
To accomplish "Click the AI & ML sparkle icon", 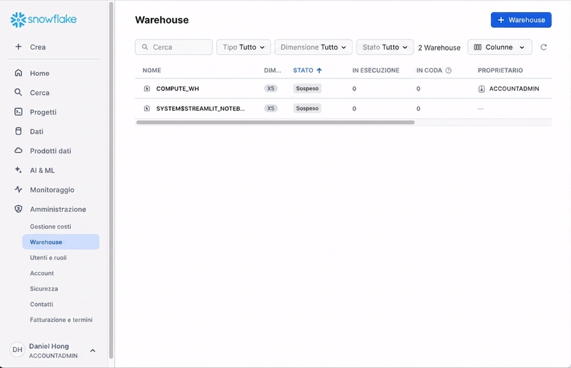I will pyautogui.click(x=18, y=170).
